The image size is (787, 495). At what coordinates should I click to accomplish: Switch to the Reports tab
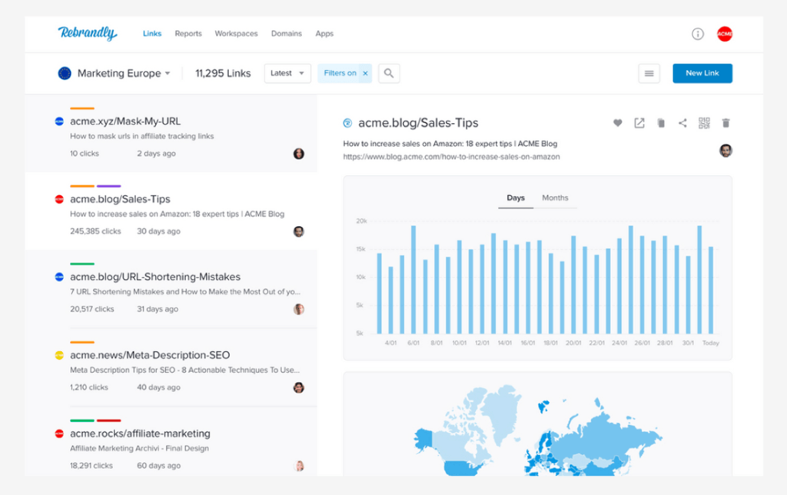(188, 34)
